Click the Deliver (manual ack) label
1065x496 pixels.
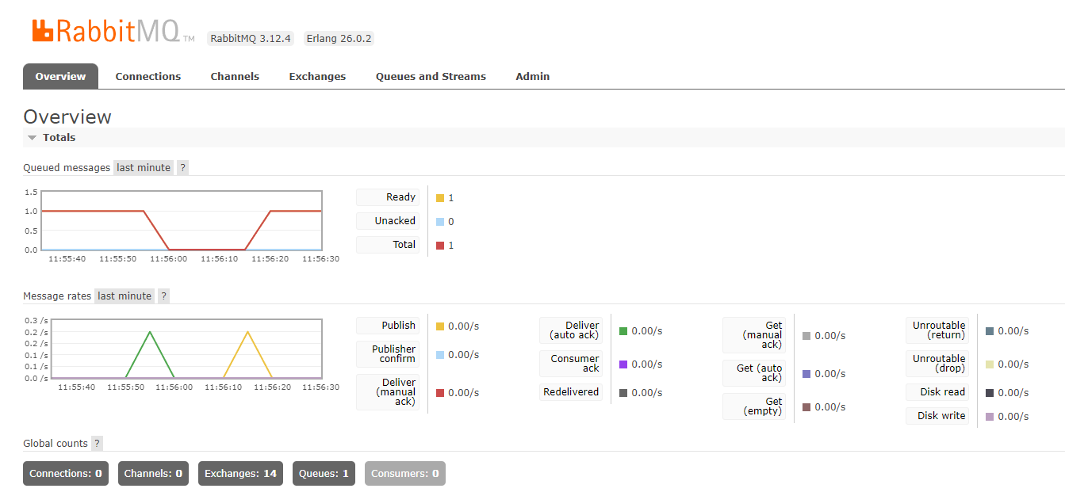[x=388, y=392]
